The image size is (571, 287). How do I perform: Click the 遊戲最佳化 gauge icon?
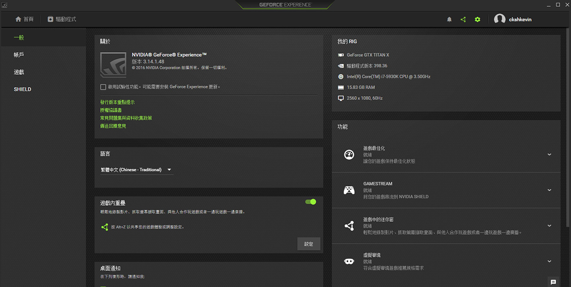tap(349, 155)
